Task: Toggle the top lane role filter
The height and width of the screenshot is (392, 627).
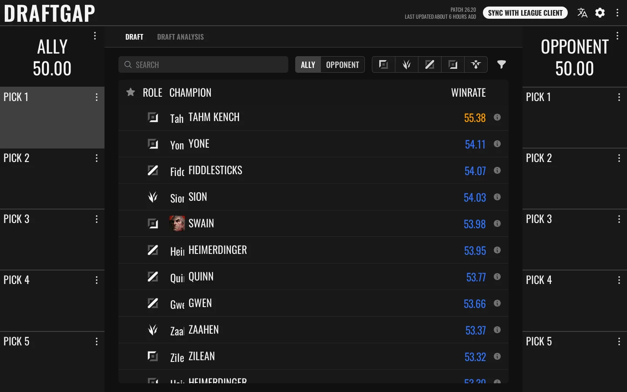Action: pyautogui.click(x=384, y=64)
